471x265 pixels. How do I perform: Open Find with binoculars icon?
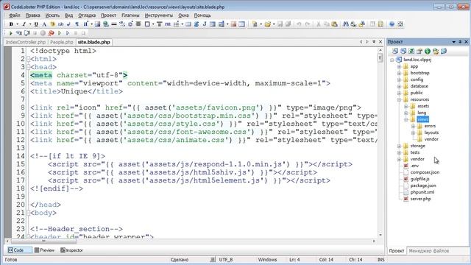pos(346,24)
